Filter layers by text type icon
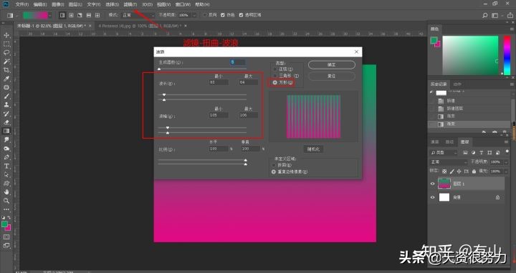Viewport: 516px width, 273px height. pos(482,152)
